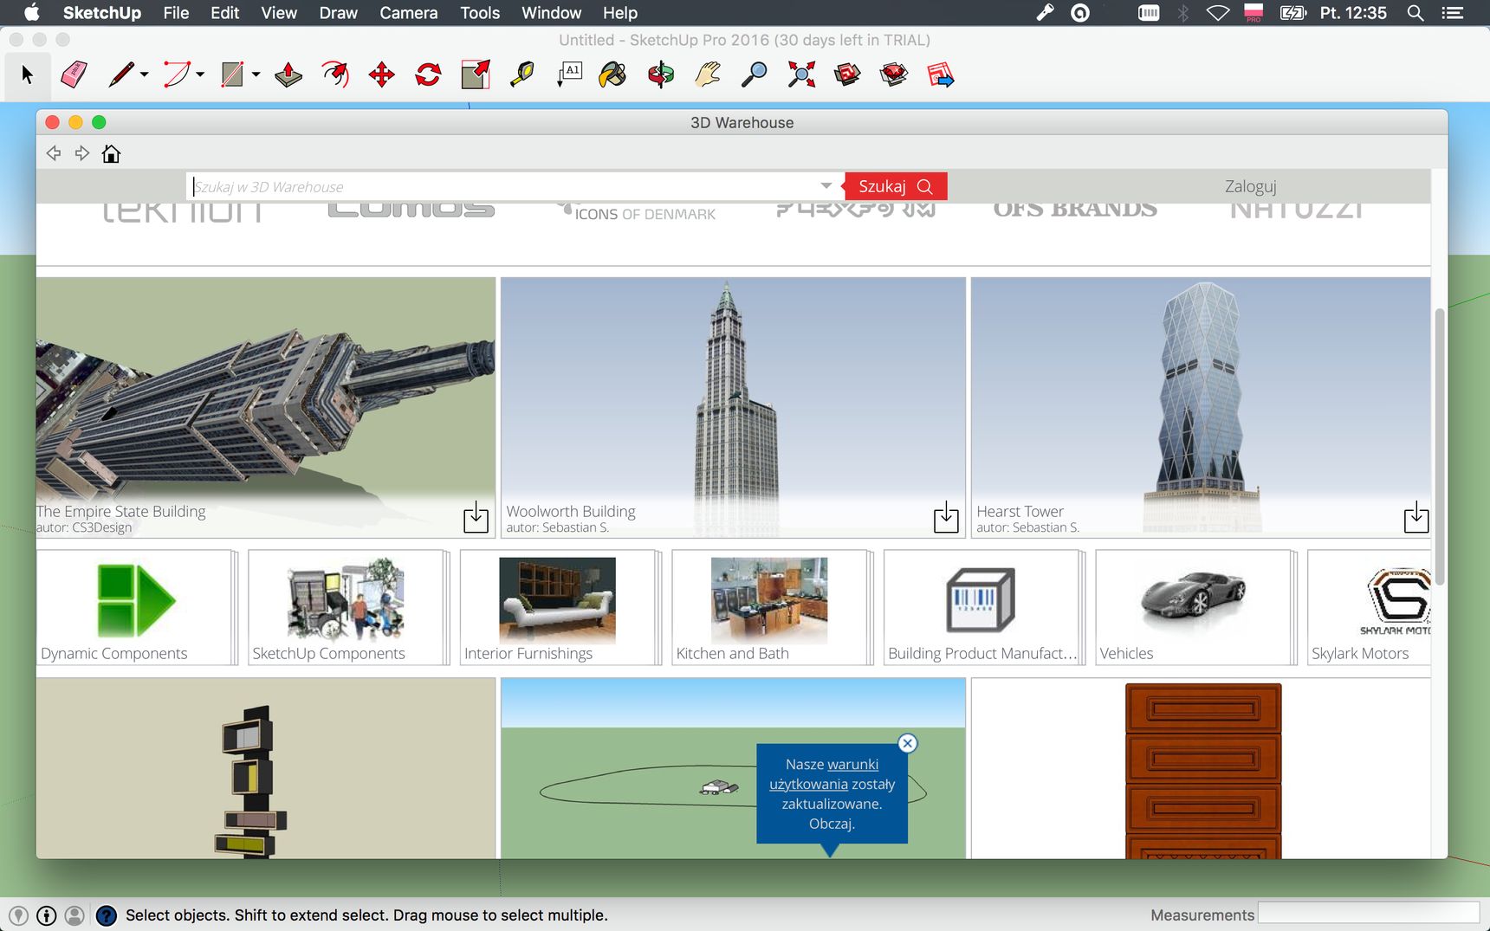This screenshot has width=1490, height=931.
Task: Open the Skylark Motors collection
Action: [x=1369, y=607]
